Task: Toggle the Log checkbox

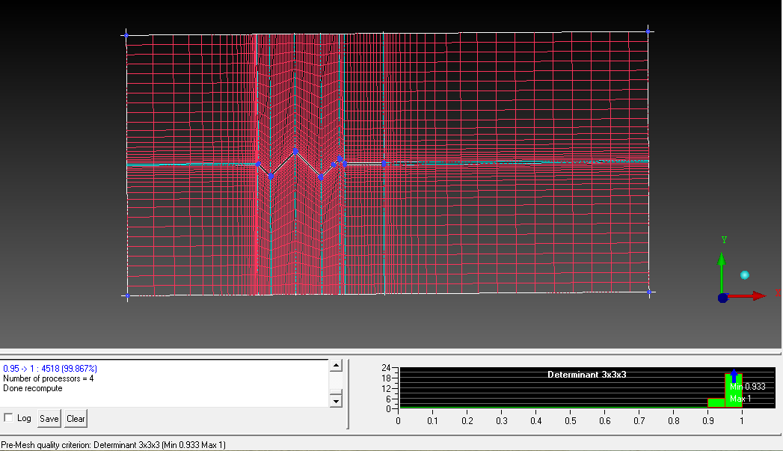Action: 8,419
